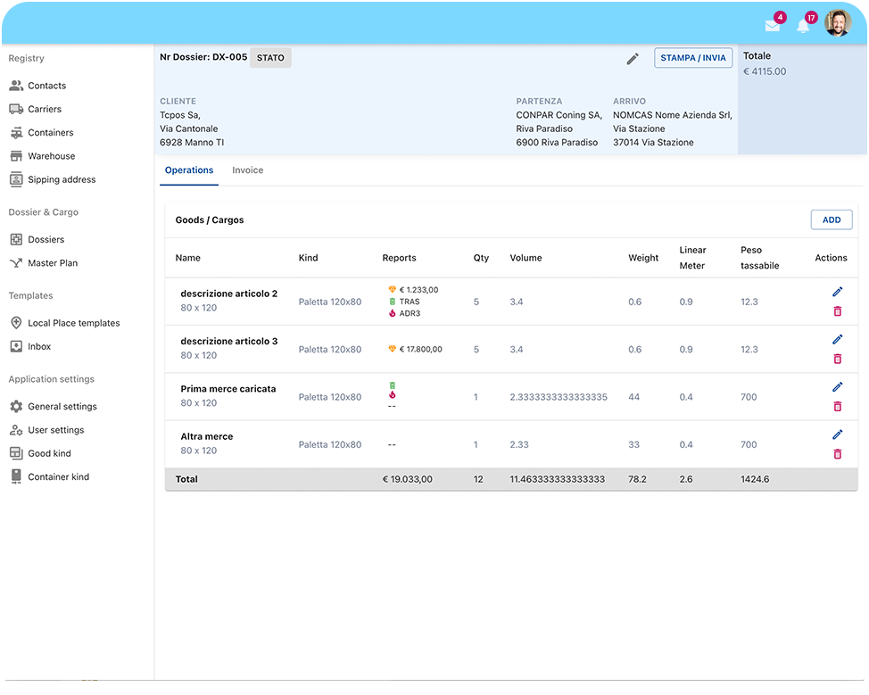The width and height of the screenshot is (869, 695).
Task: Select the Altra merce name
Action: pyautogui.click(x=207, y=437)
